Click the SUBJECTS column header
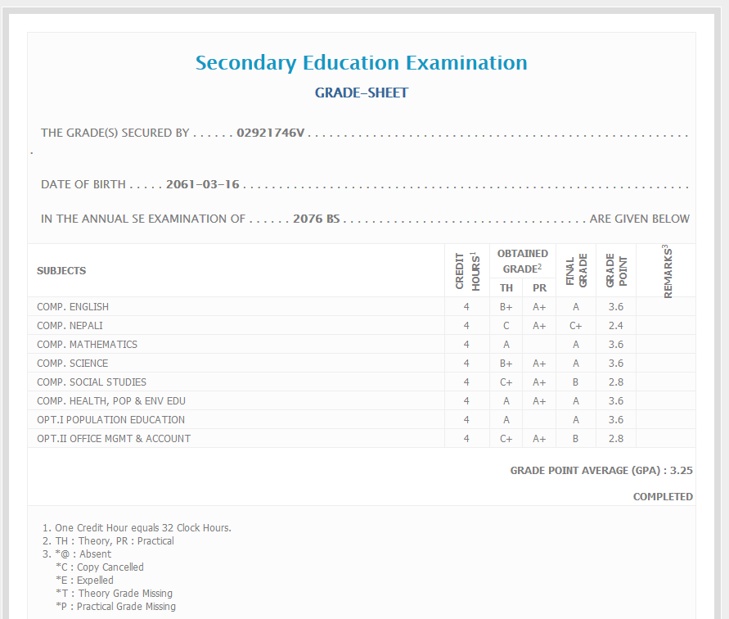This screenshot has width=729, height=619. [61, 271]
